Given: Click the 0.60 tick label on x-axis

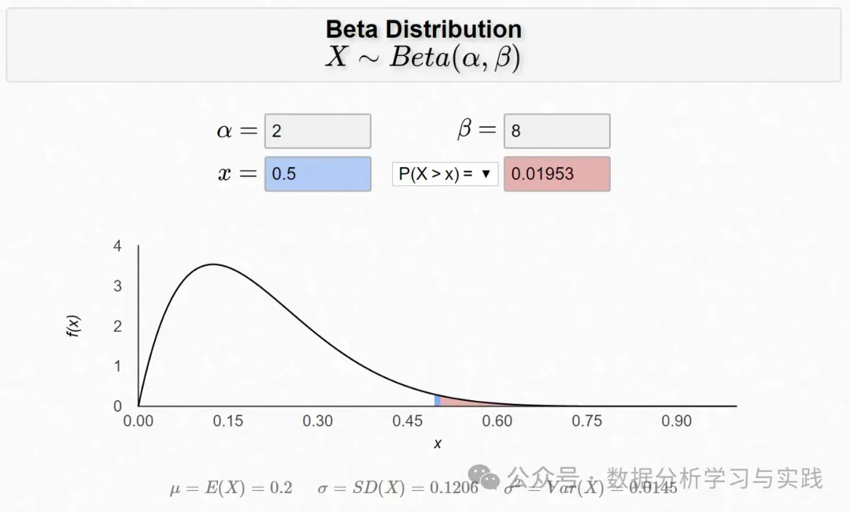Looking at the screenshot, I should [x=497, y=421].
